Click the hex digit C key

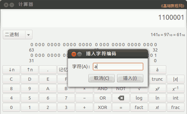coord(11,79)
